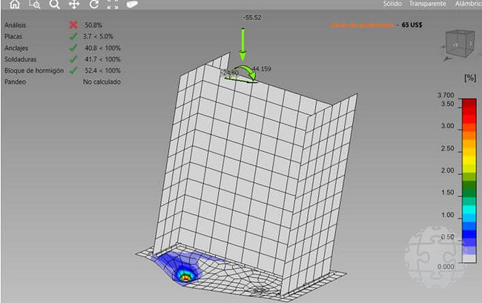The width and height of the screenshot is (482, 303).
Task: Switch to Transparente display mode
Action: click(427, 4)
